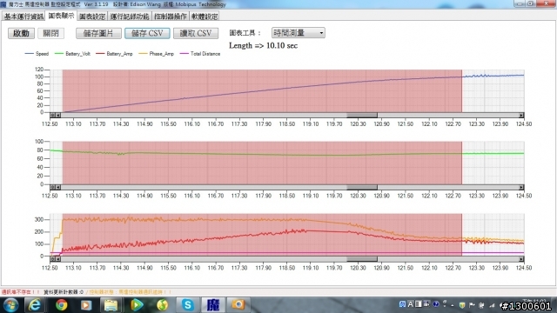Open Skype from the taskbar

[188, 305]
